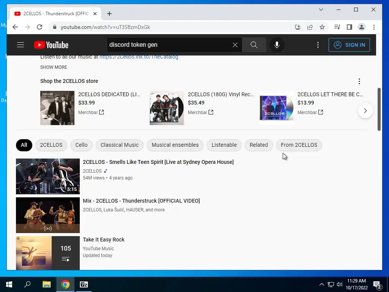Open the YouTube guide hamburger menu
Image resolution: width=389 pixels, height=292 pixels.
(x=21, y=45)
